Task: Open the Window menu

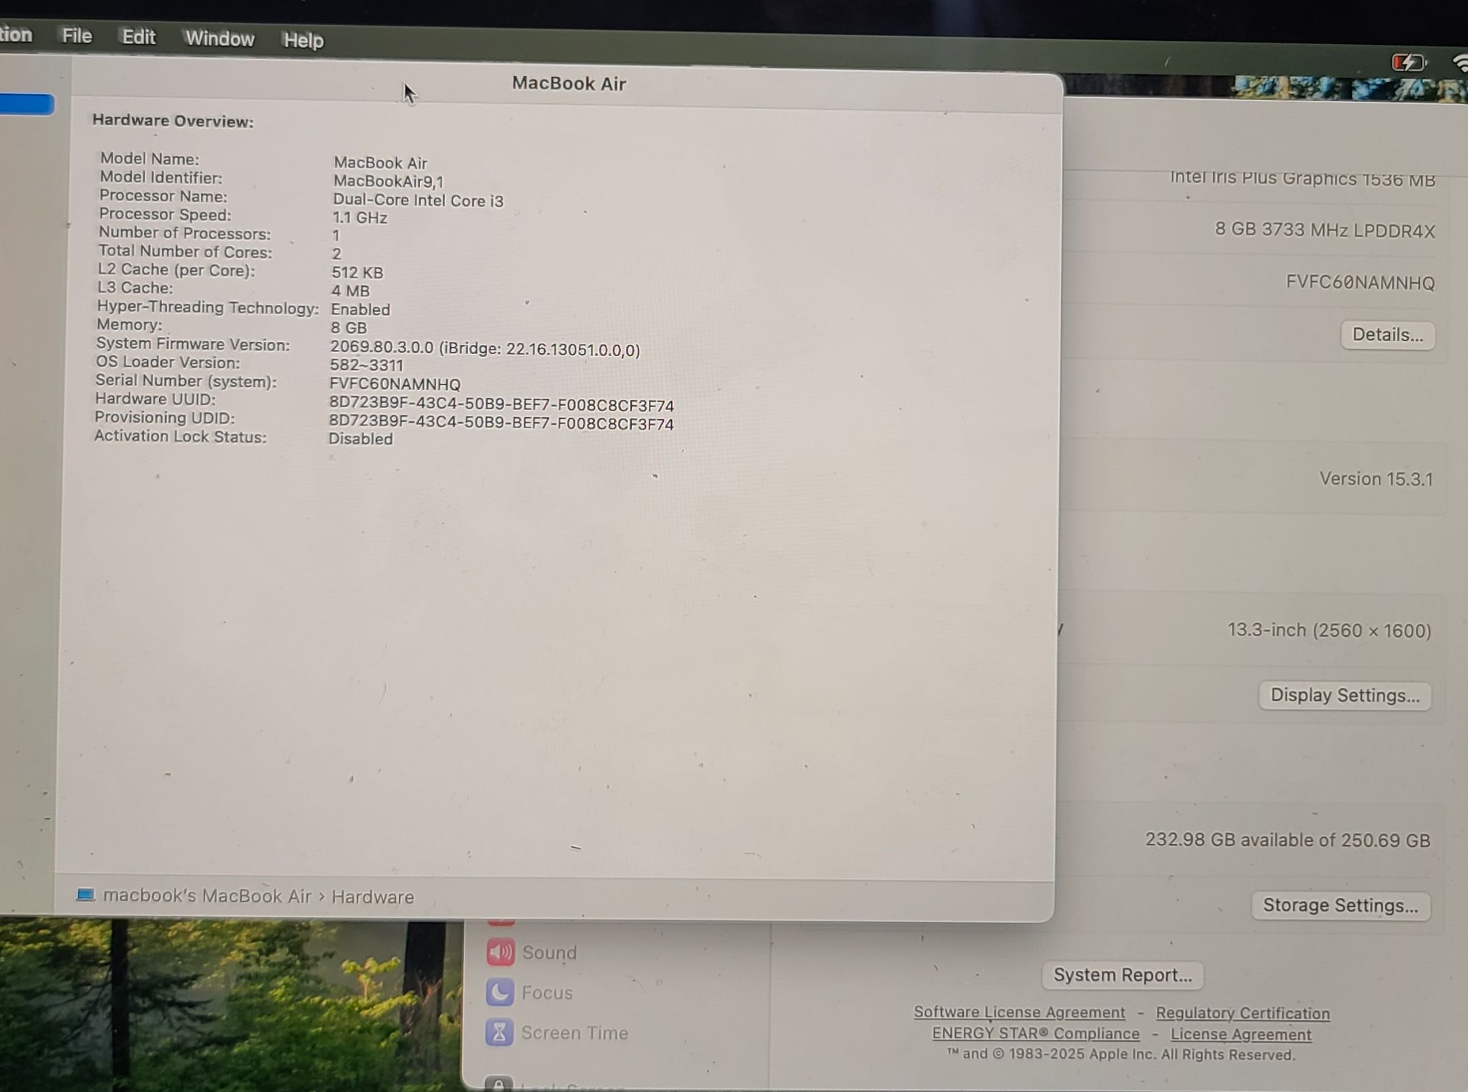Action: click(219, 39)
